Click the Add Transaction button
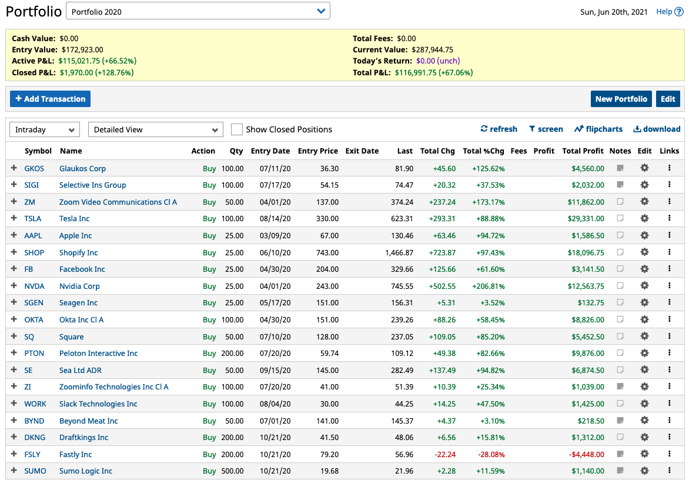Viewport: 689px width, 483px height. pos(50,99)
